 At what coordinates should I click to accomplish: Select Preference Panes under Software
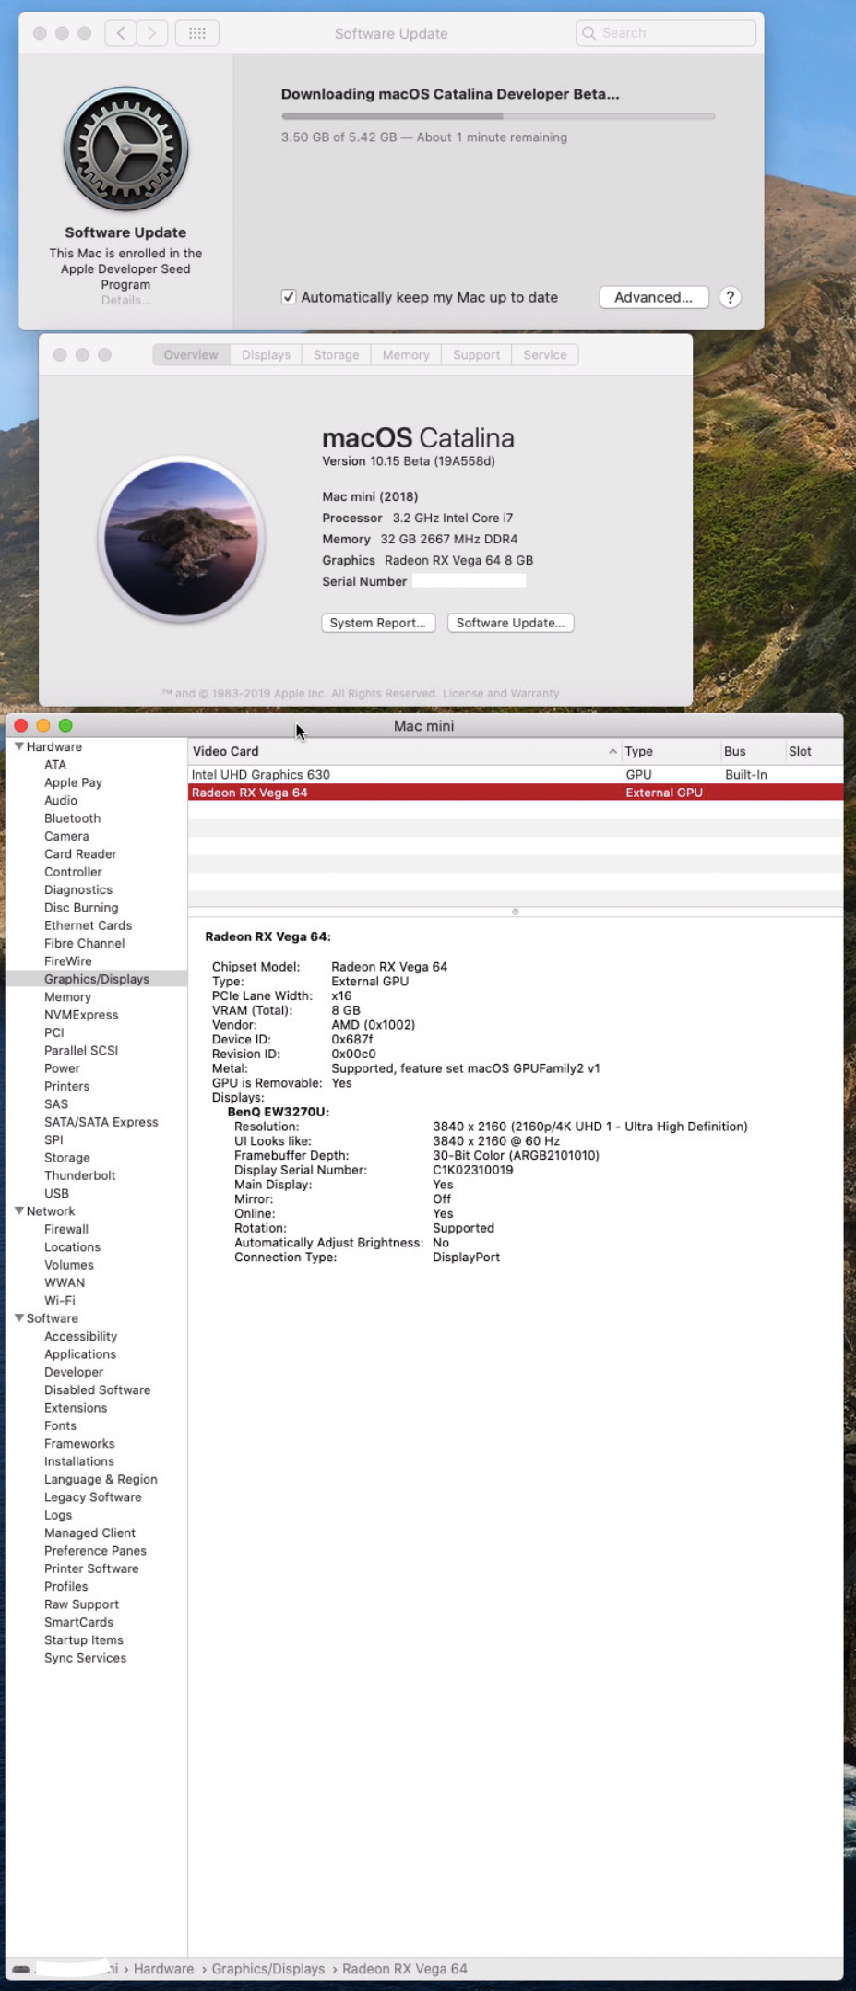point(96,1551)
